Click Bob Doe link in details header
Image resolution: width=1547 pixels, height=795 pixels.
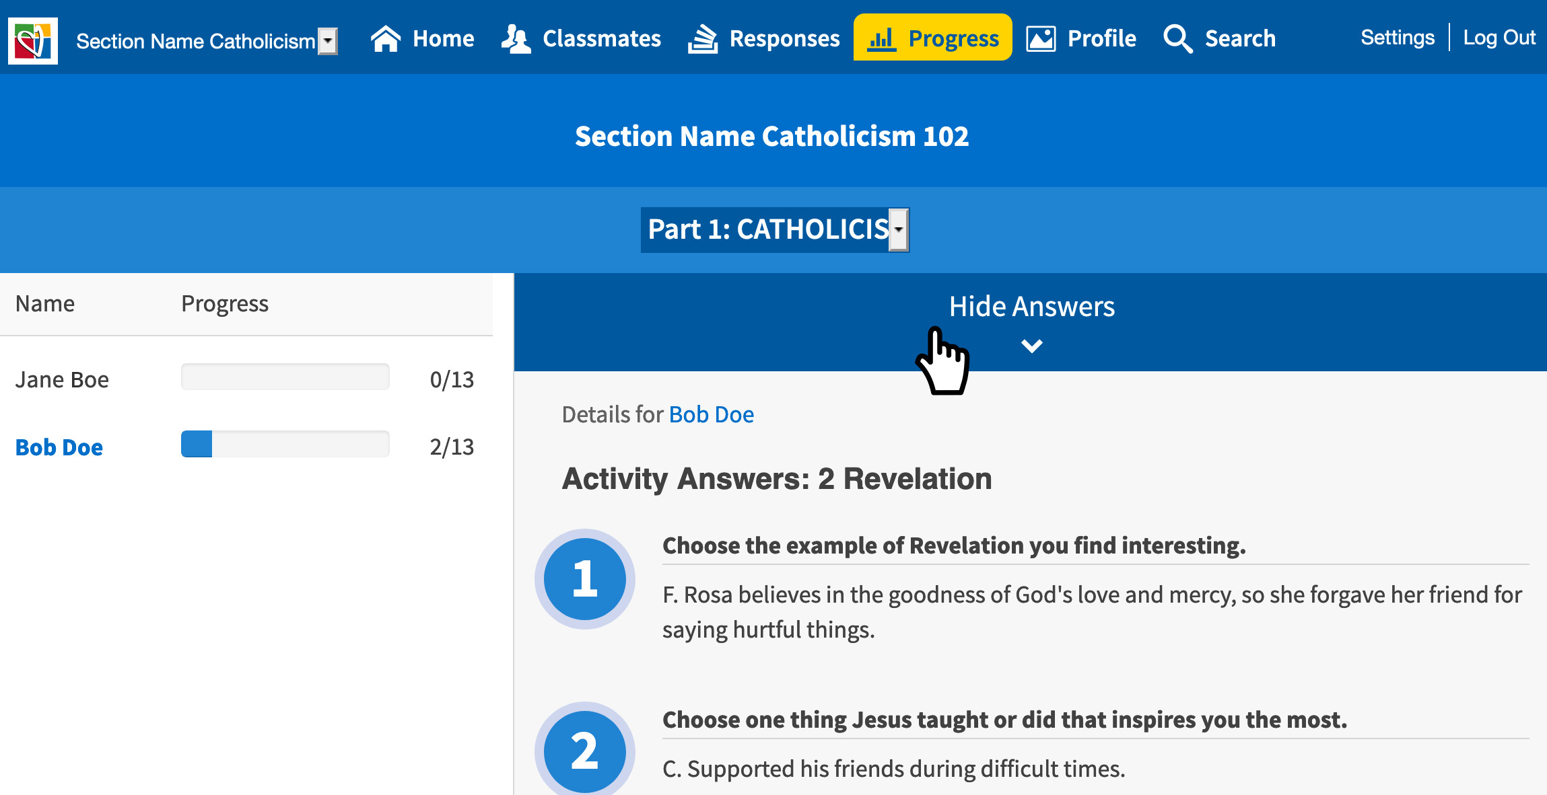tap(712, 414)
